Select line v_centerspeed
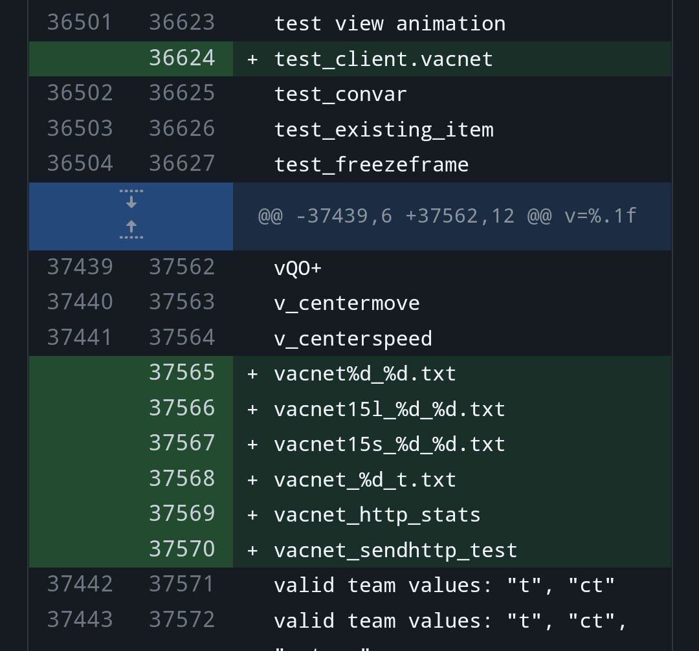 click(x=353, y=338)
